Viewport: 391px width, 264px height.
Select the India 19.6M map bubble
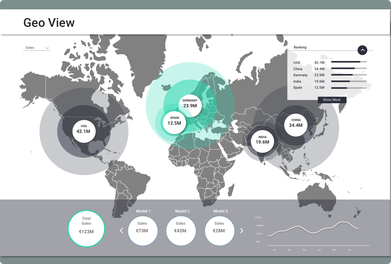coord(262,140)
